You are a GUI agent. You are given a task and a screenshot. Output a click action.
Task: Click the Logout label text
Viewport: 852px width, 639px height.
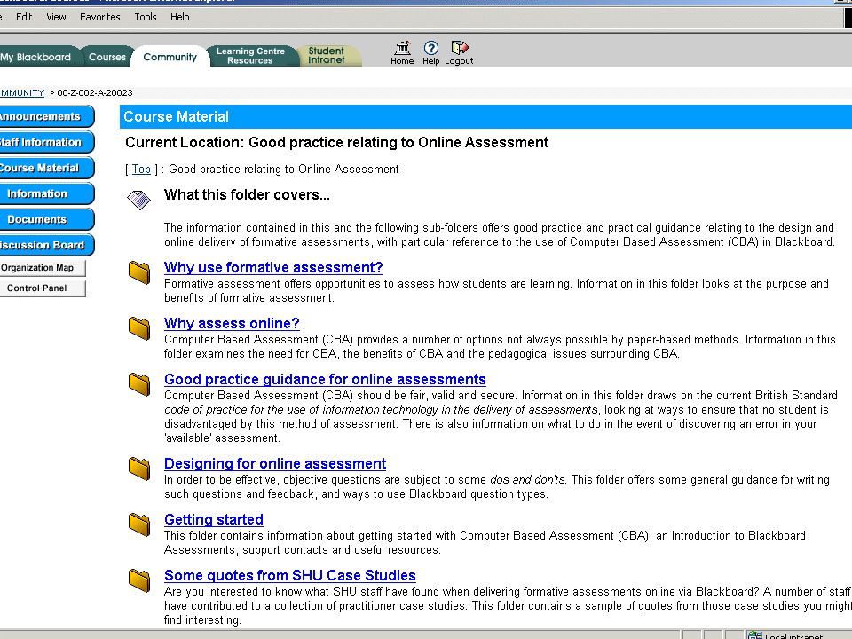tap(459, 61)
